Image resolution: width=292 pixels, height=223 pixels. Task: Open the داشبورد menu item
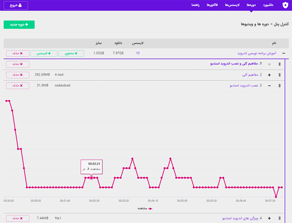(x=268, y=5)
